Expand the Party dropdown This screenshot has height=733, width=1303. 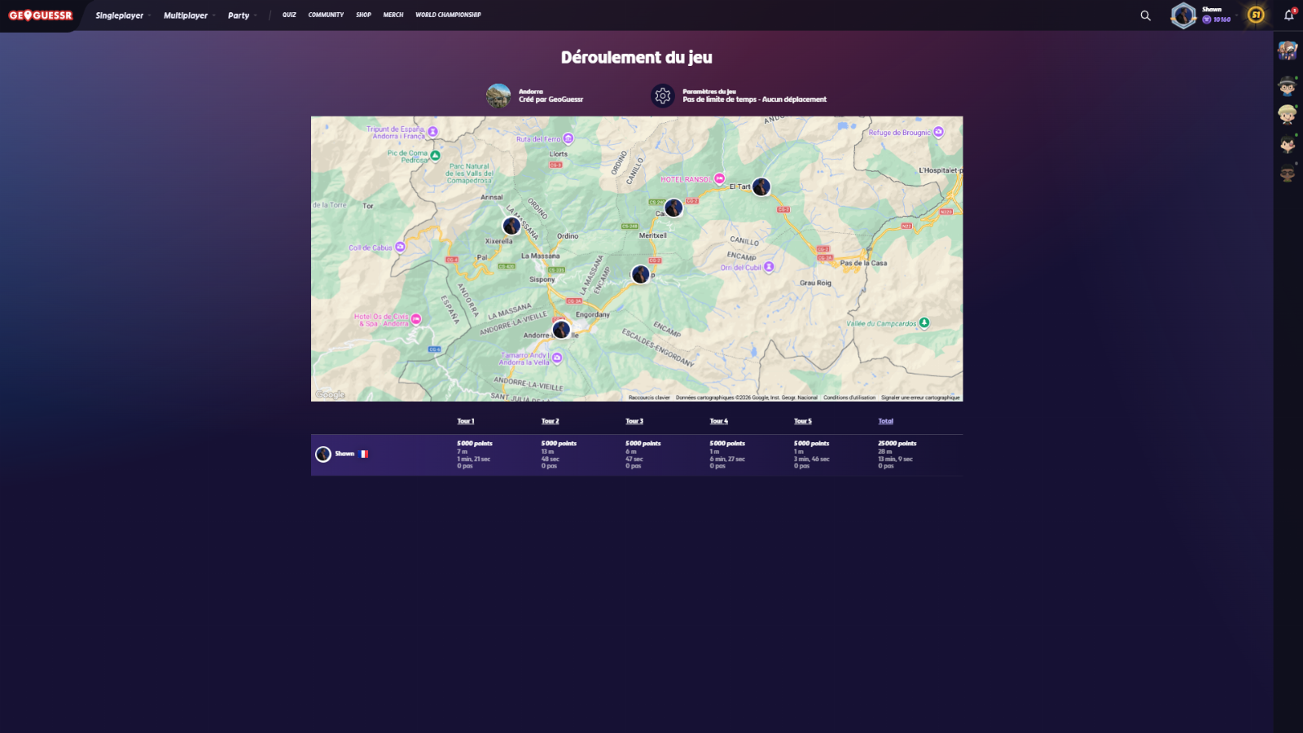pos(239,15)
